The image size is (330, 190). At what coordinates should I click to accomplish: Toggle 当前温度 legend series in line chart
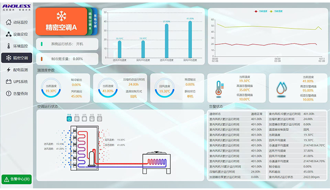(260, 11)
